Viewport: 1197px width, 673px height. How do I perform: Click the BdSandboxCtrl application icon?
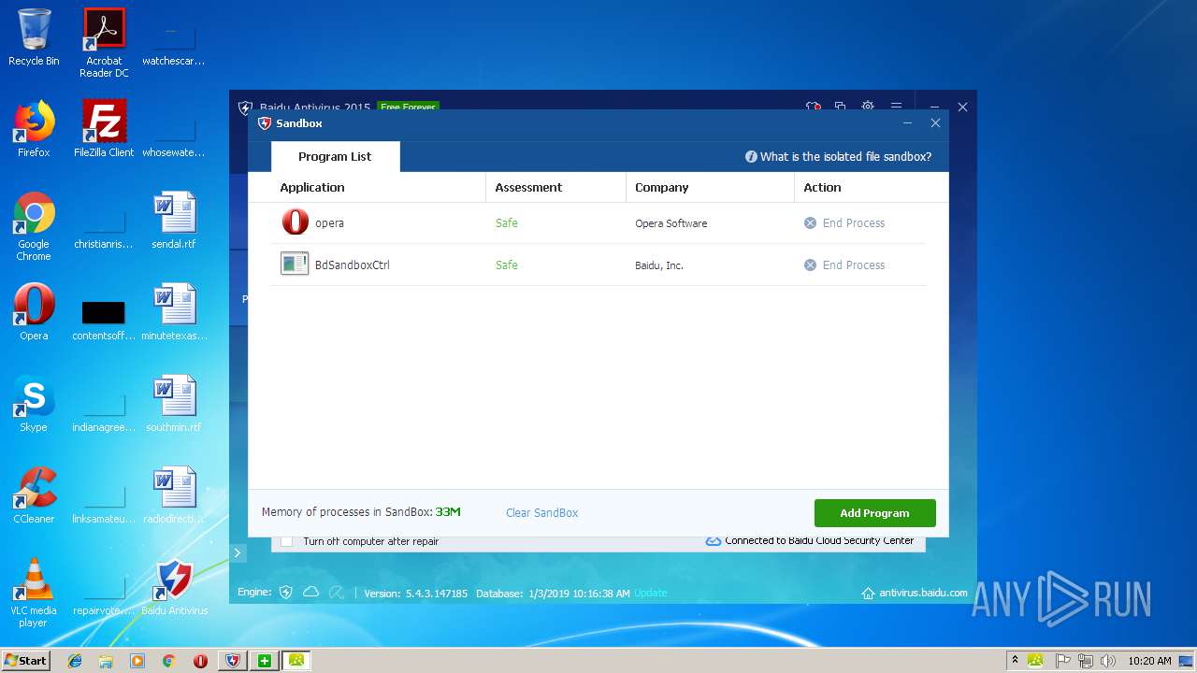(295, 264)
